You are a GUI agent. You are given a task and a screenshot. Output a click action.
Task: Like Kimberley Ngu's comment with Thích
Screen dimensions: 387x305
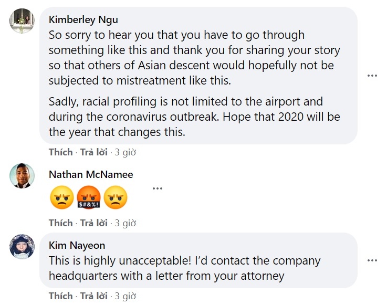pos(60,152)
